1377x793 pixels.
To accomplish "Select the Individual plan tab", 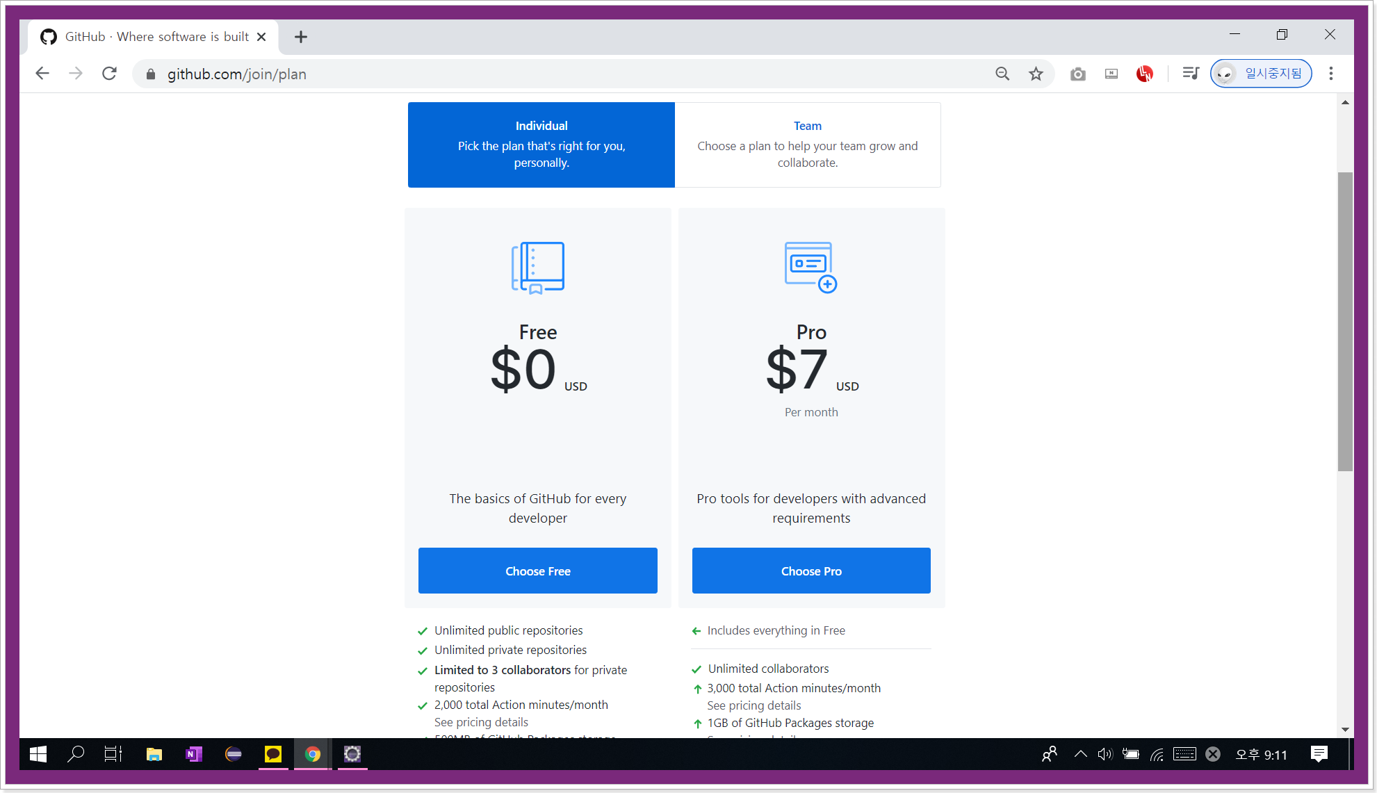I will click(x=541, y=145).
